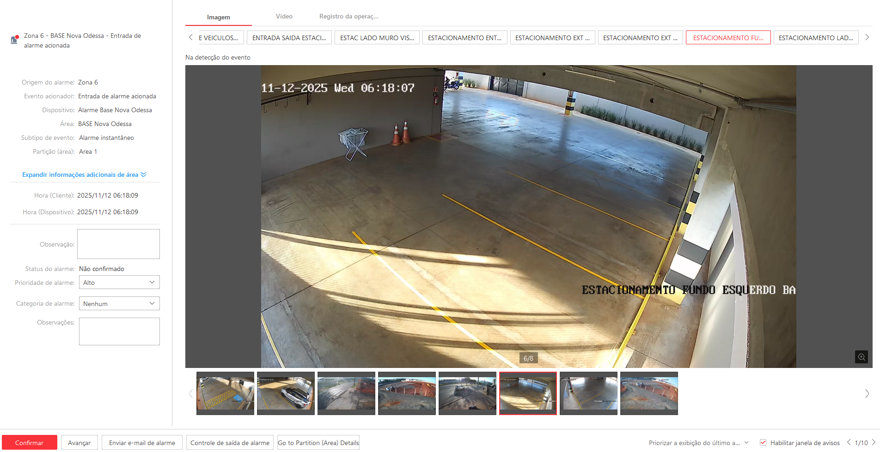Click into the Observação text field
Viewport: 880px width, 452px height.
click(118, 244)
